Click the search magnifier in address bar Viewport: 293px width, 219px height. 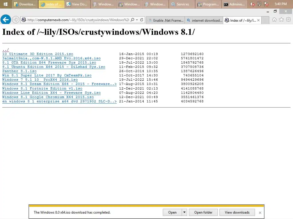132,20
